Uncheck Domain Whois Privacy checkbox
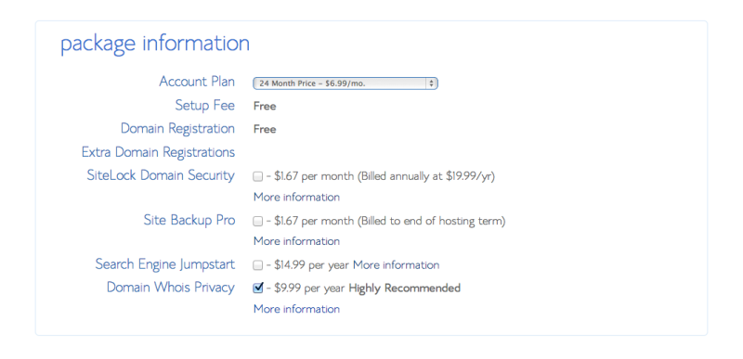Screen dimensions: 743x359 258,288
